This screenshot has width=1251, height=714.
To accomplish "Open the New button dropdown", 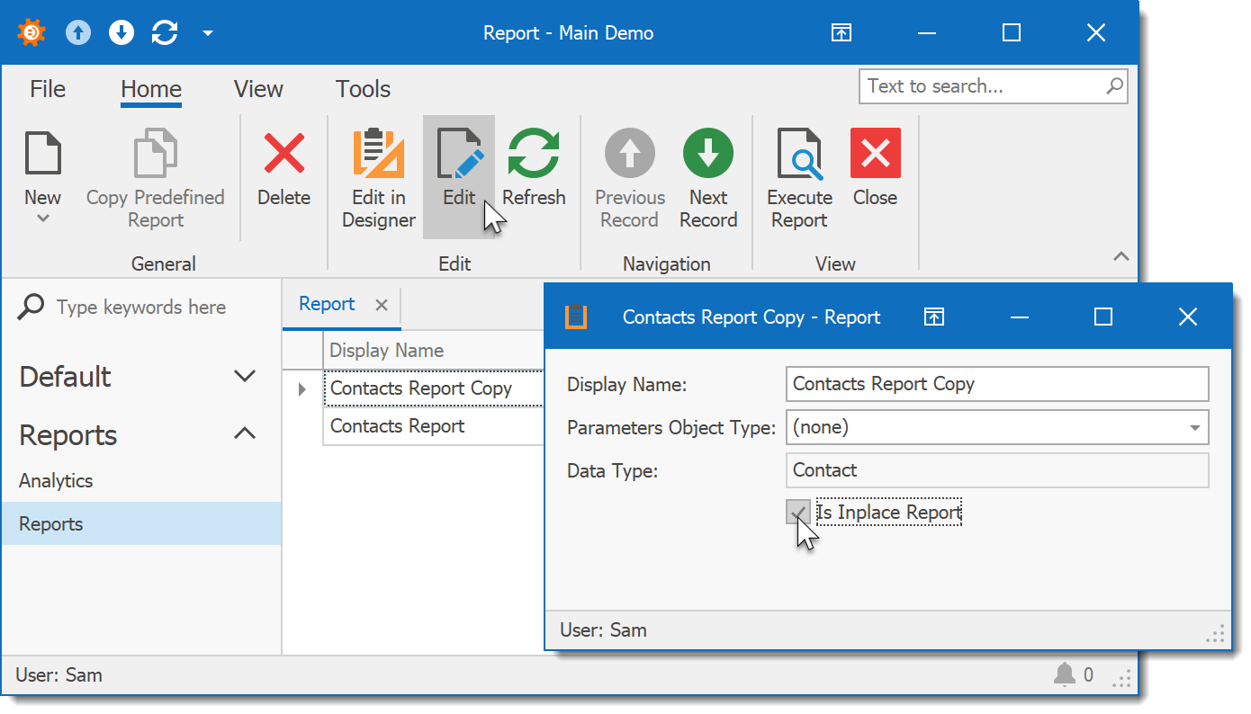I will tap(42, 219).
